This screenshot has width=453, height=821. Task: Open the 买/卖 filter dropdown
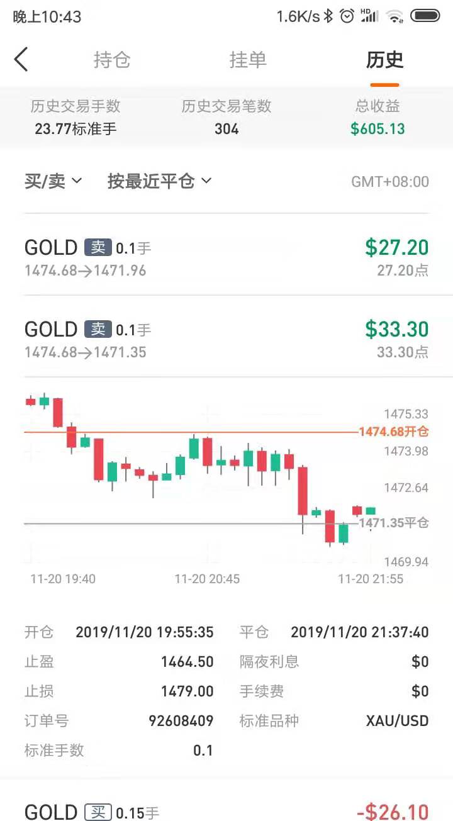[x=53, y=182]
